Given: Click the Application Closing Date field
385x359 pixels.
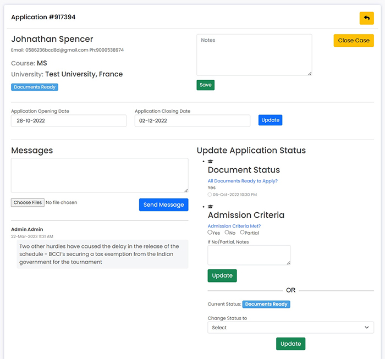Looking at the screenshot, I should [193, 121].
